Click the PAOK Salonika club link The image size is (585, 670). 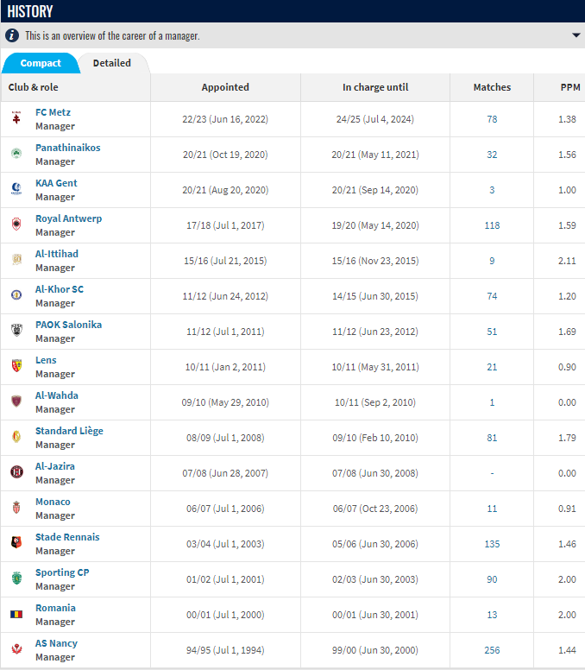point(68,325)
